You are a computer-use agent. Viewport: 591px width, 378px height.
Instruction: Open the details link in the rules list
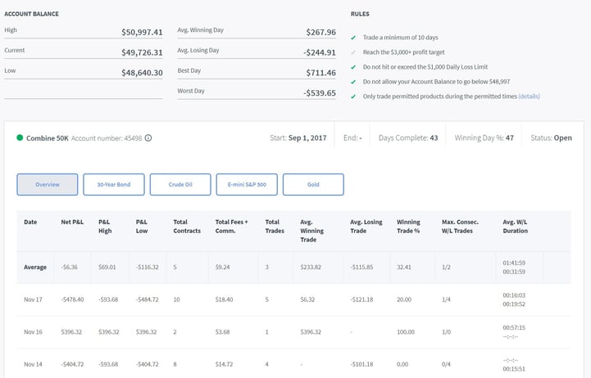click(x=529, y=97)
